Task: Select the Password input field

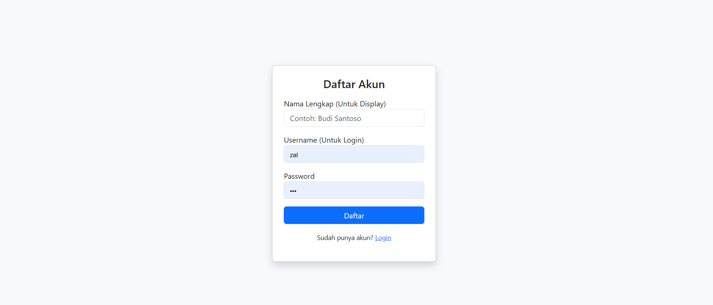Action: click(354, 190)
